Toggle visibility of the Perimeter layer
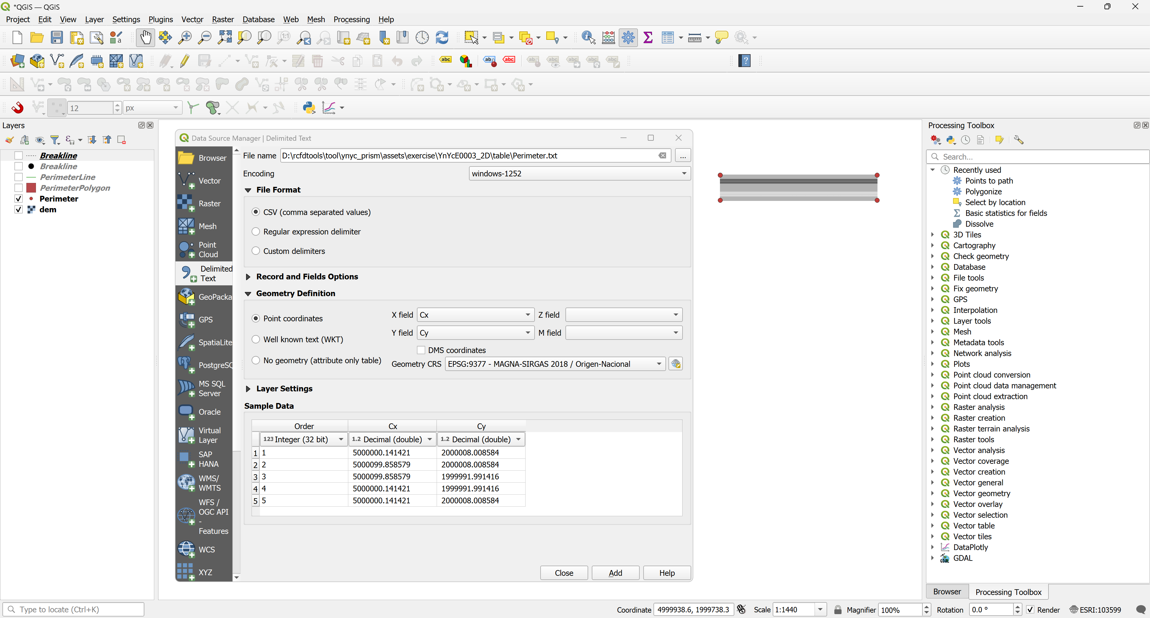 [18, 199]
